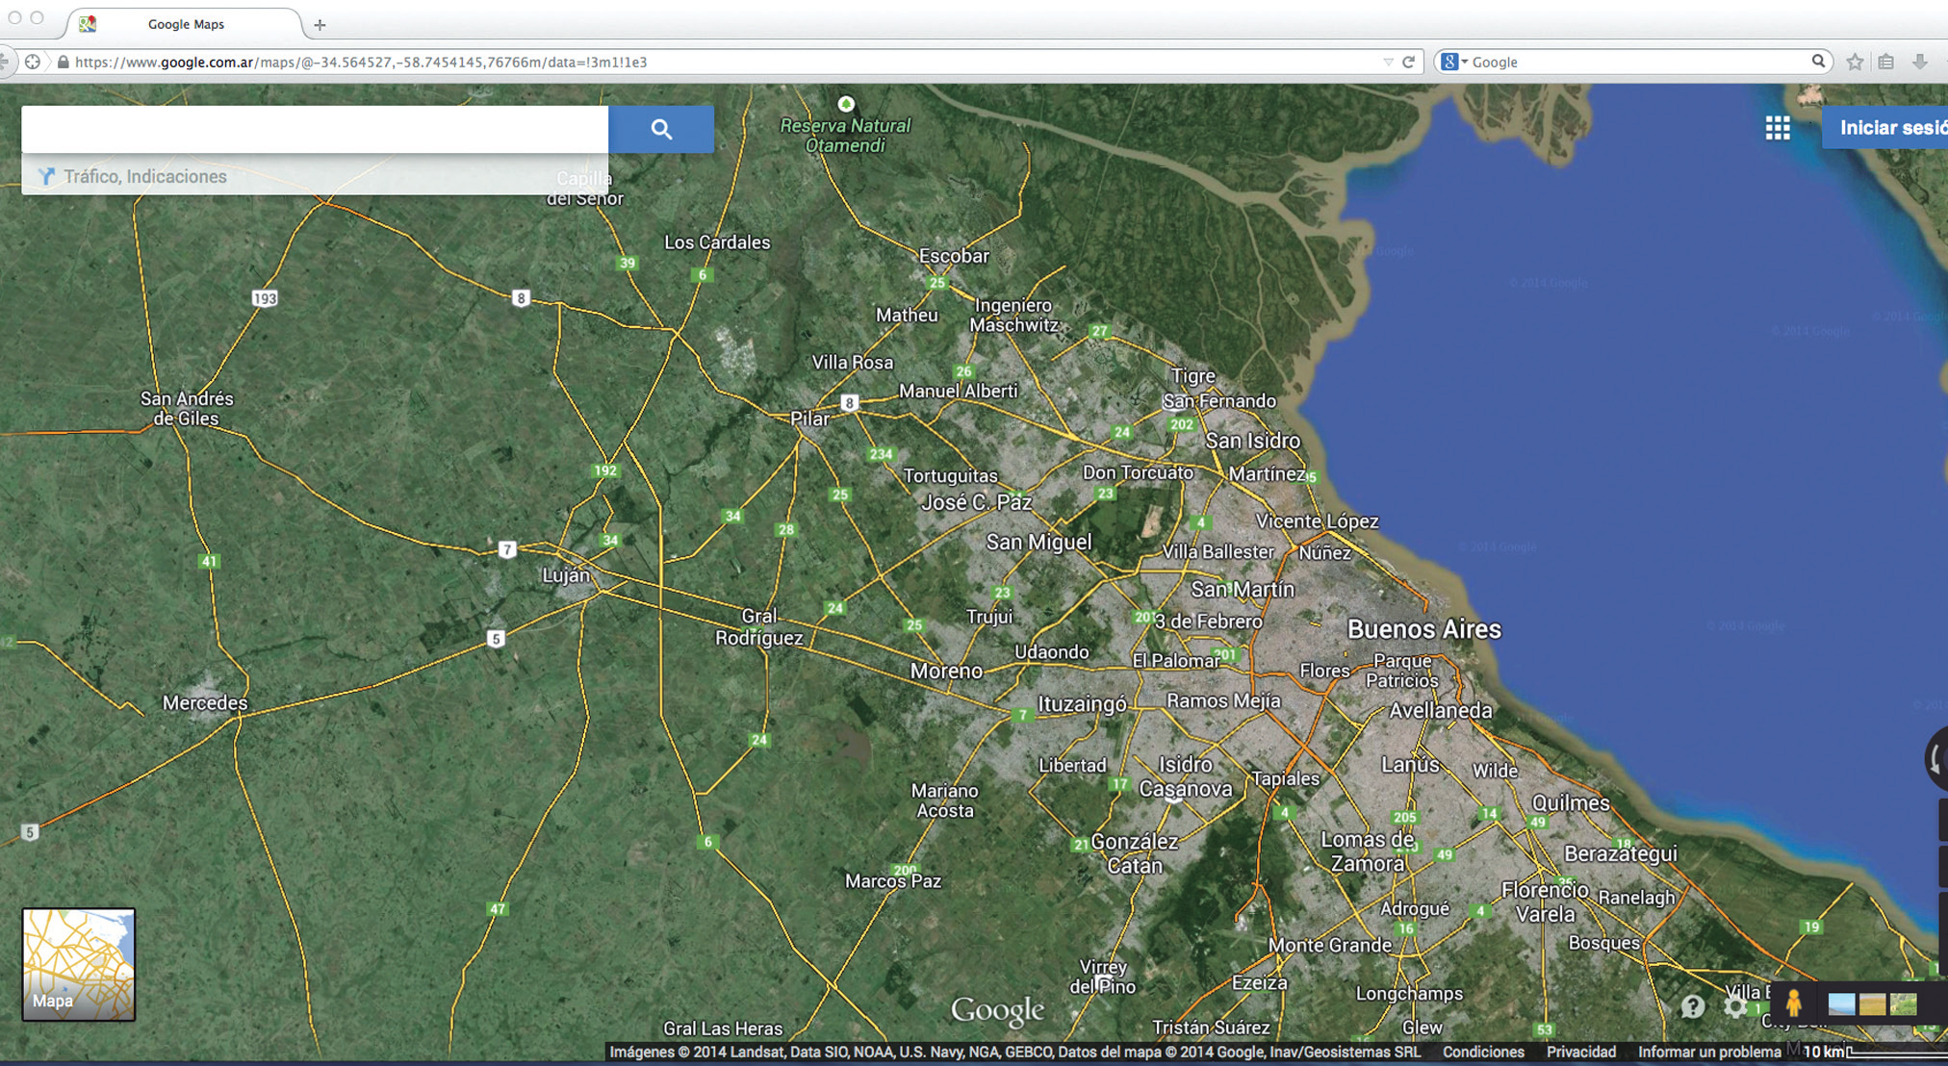The image size is (1948, 1066).
Task: Open the Google apps grid
Action: tap(1777, 128)
